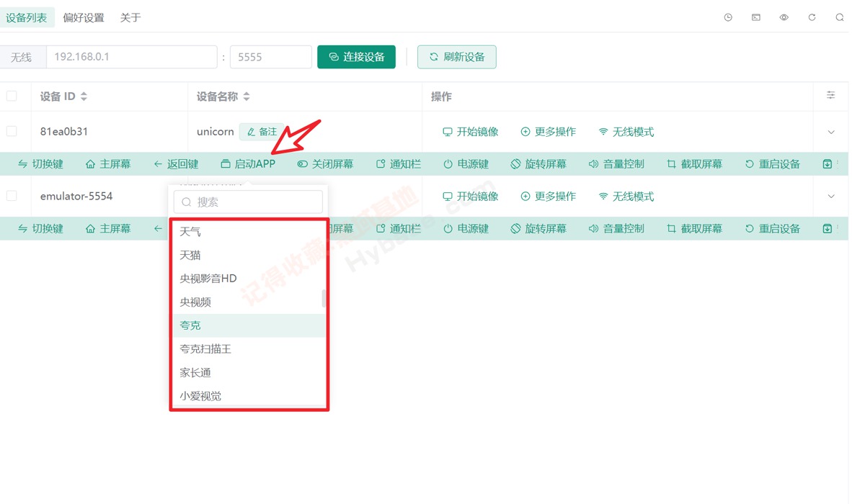Tick the select-all checkbox in the table header
Image resolution: width=852 pixels, height=504 pixels.
tap(12, 96)
